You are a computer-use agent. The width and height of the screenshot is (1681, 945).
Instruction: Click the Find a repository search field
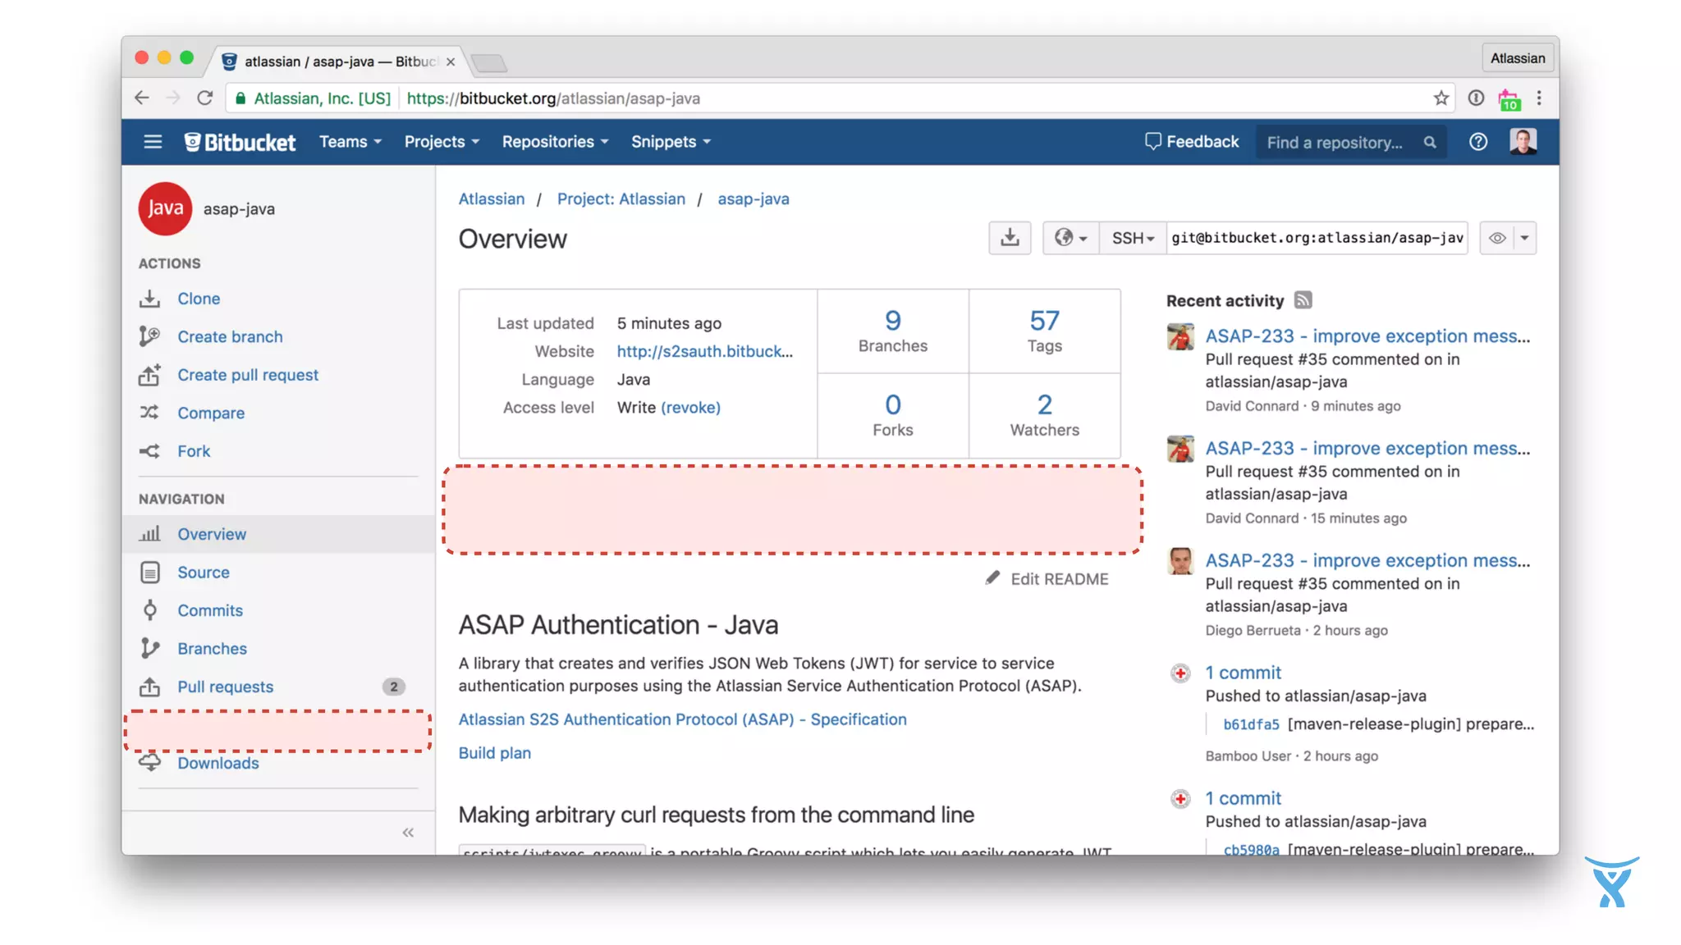[x=1350, y=142]
